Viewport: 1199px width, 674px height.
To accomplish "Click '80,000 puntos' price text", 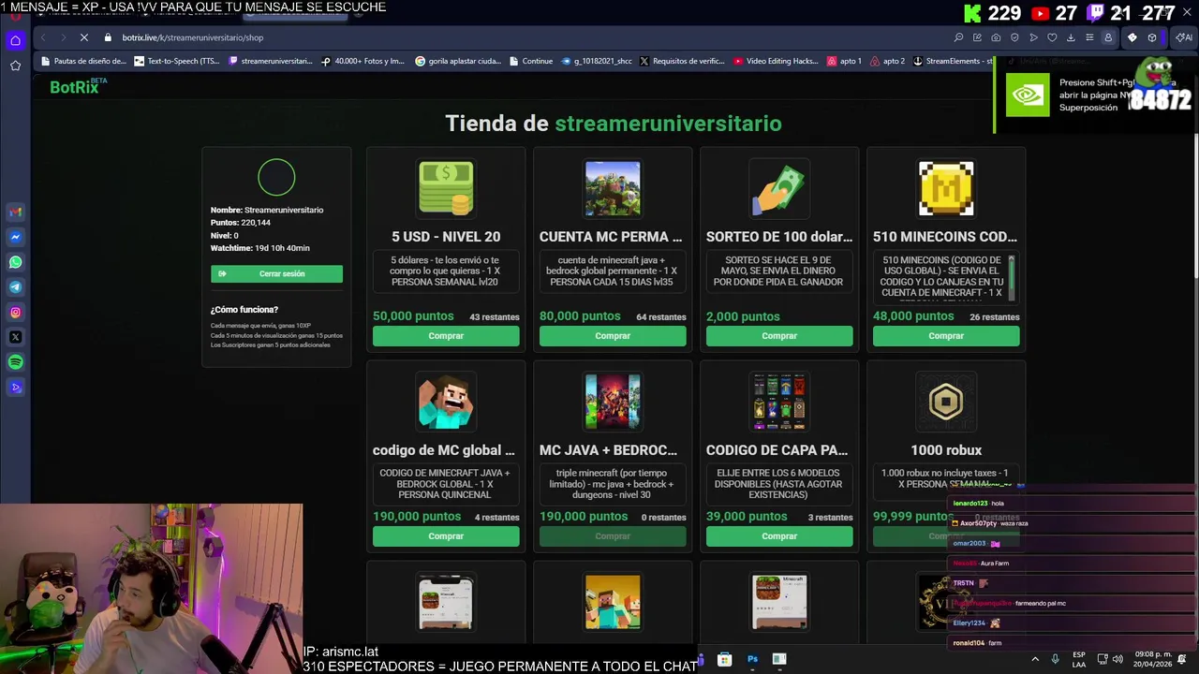I will (580, 316).
